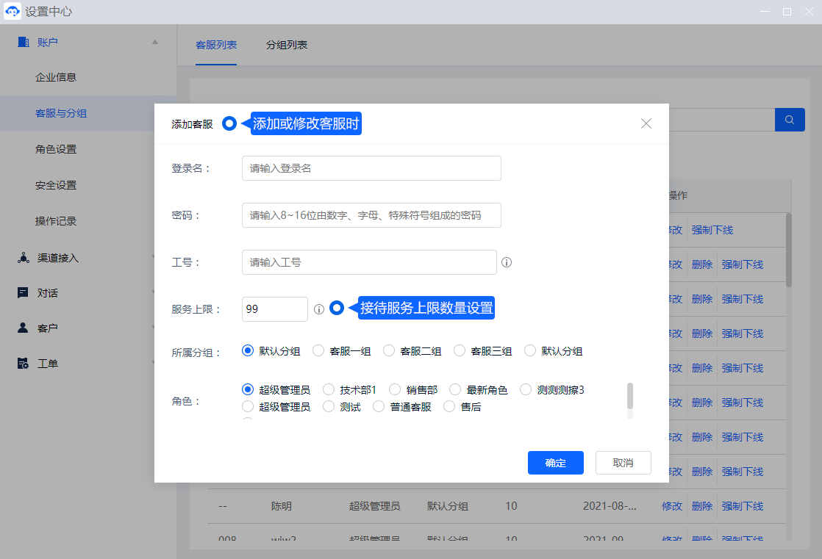Screen dimensions: 822x559
Task: Click the app logo in title bar
Action: 12,11
